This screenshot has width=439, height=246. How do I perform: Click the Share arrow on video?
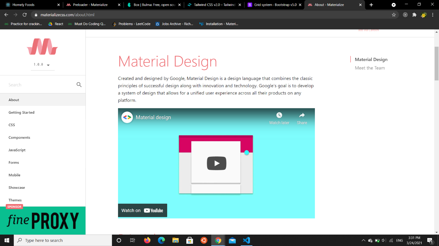pyautogui.click(x=302, y=115)
